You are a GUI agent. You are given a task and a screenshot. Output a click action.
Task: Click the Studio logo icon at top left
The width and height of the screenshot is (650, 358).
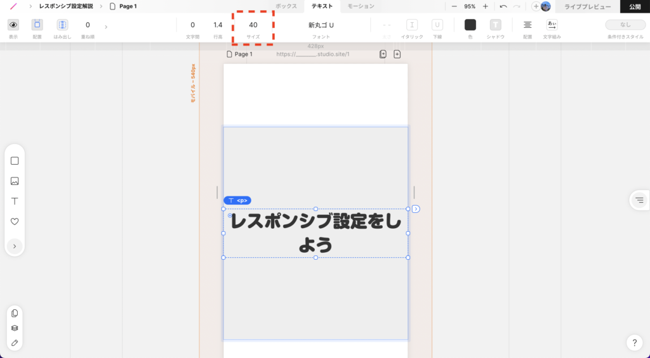point(14,6)
